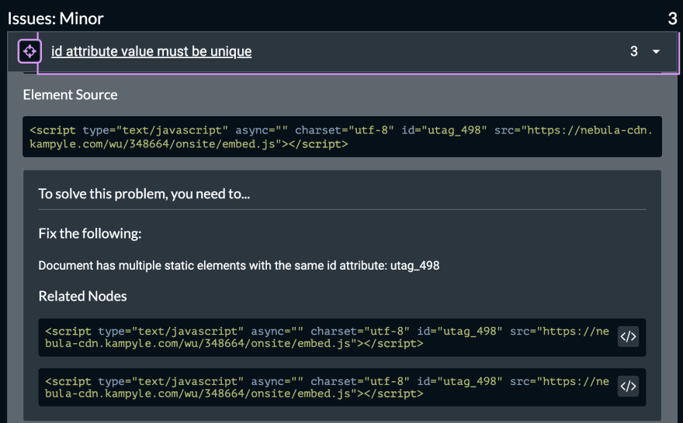Click the code inspect icon on the first related node

tap(628, 337)
